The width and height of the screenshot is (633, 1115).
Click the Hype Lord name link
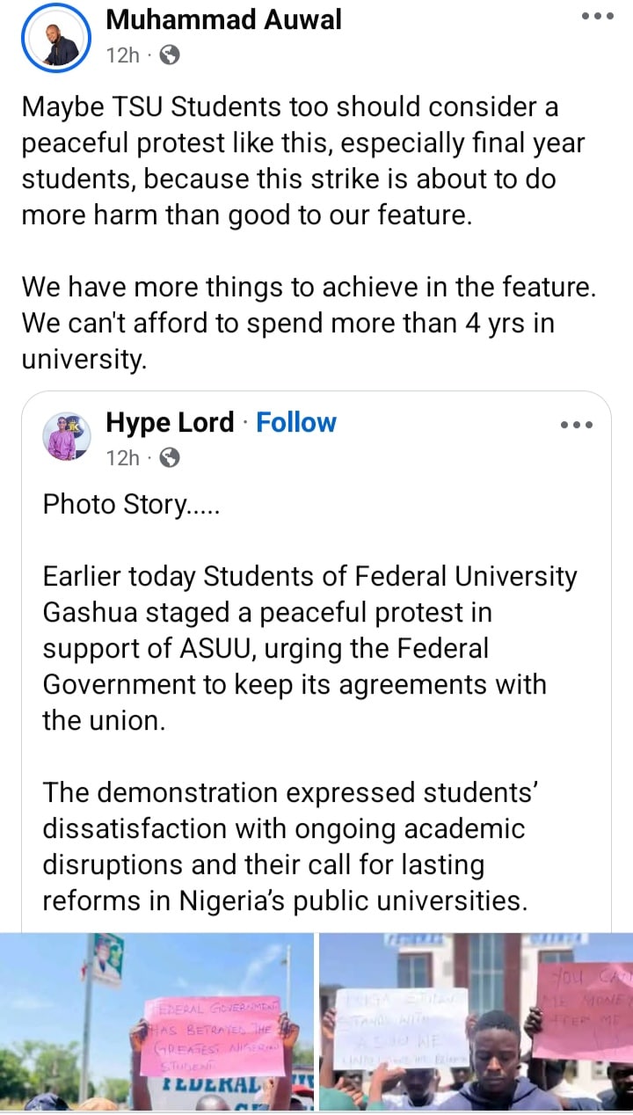(170, 423)
